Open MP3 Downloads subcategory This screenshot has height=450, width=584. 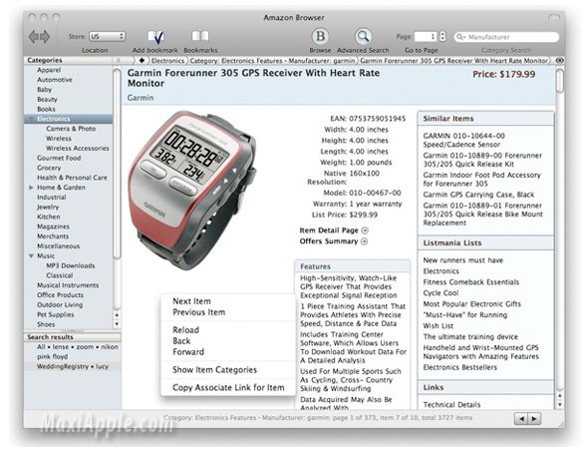click(x=71, y=265)
